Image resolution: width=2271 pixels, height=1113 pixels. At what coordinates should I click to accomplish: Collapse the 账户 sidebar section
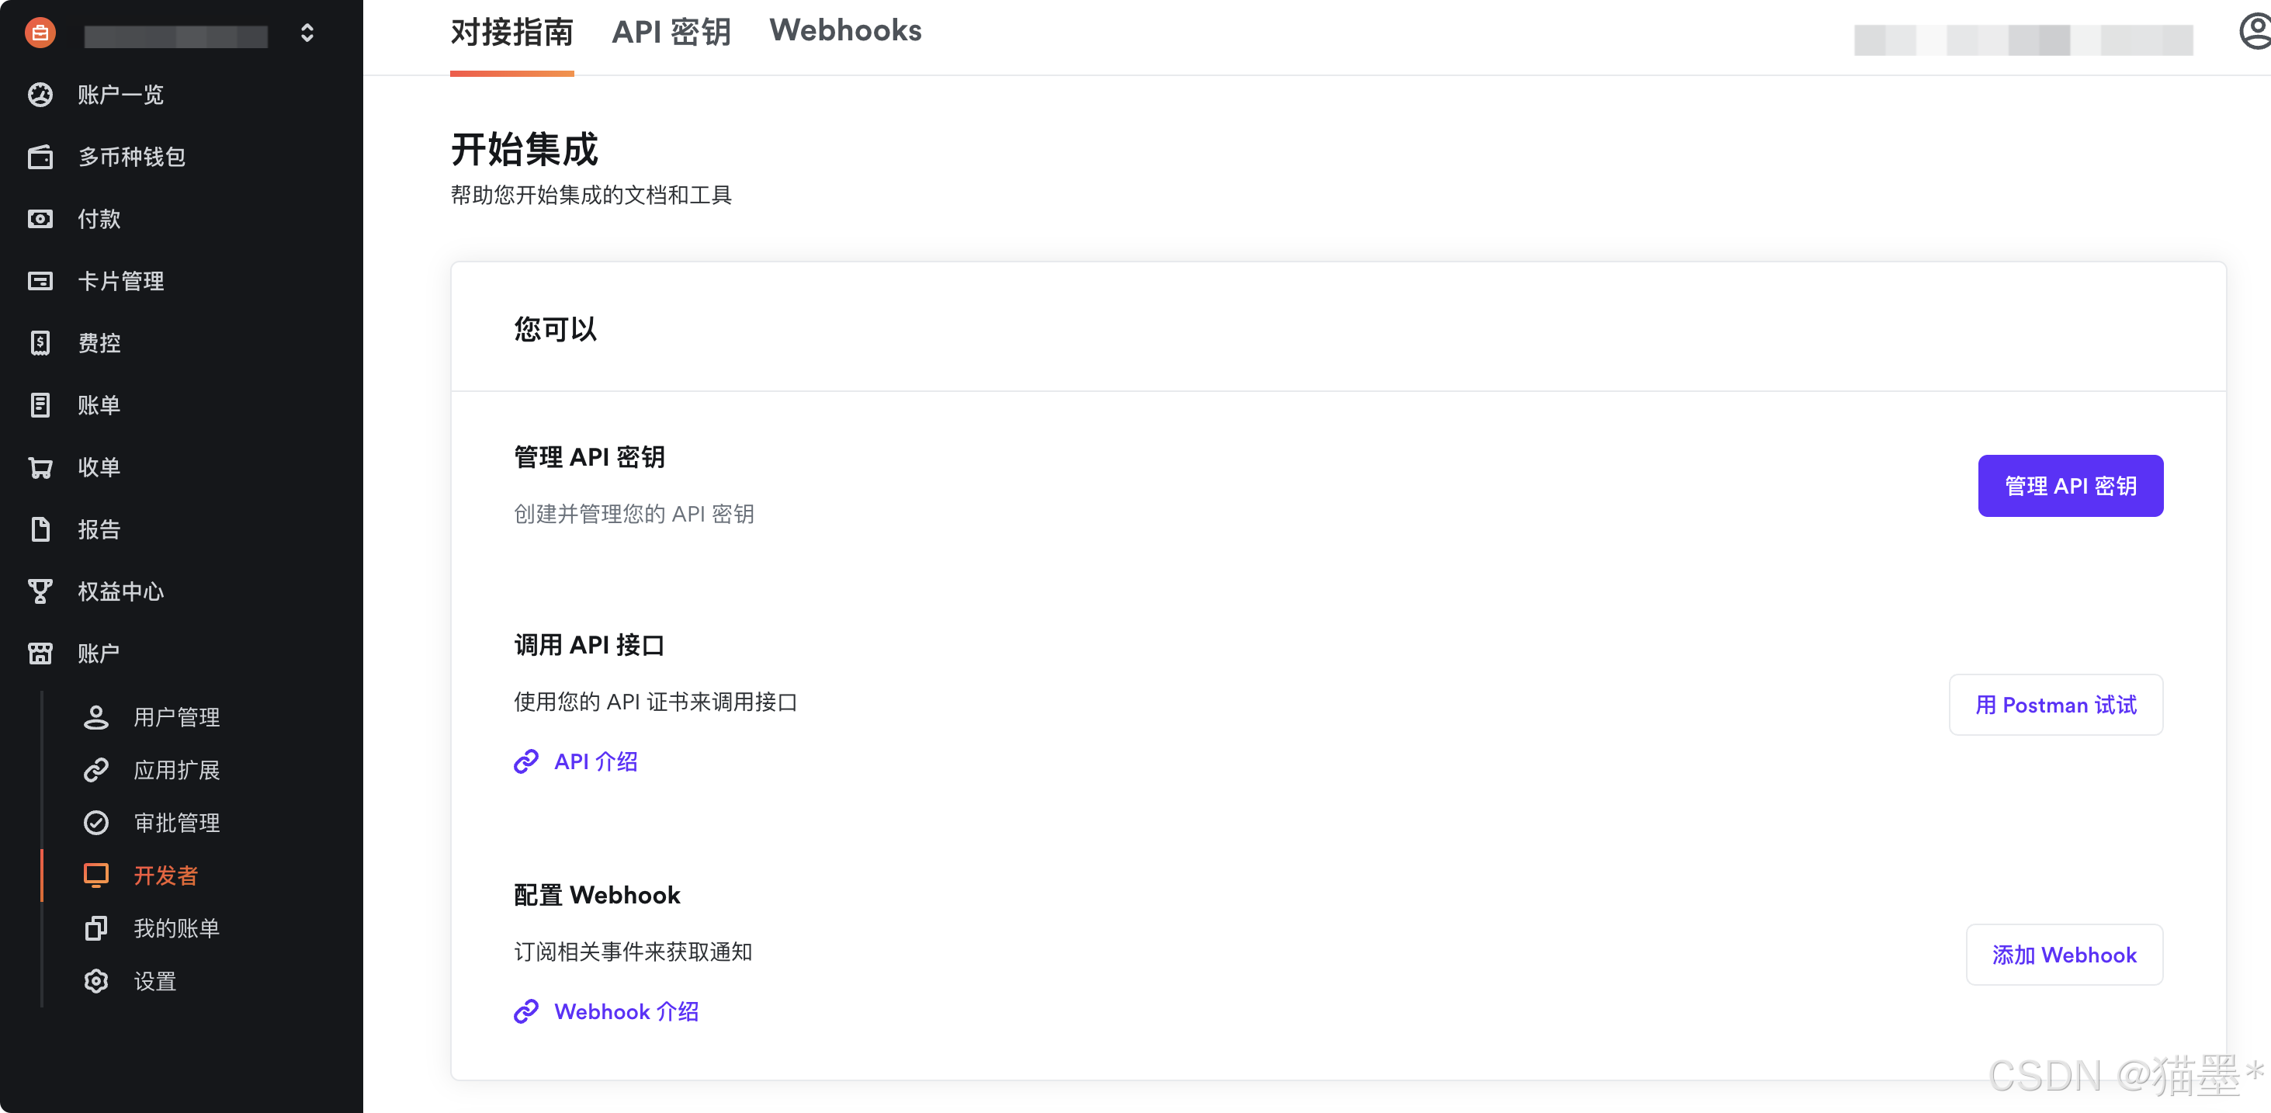click(97, 654)
